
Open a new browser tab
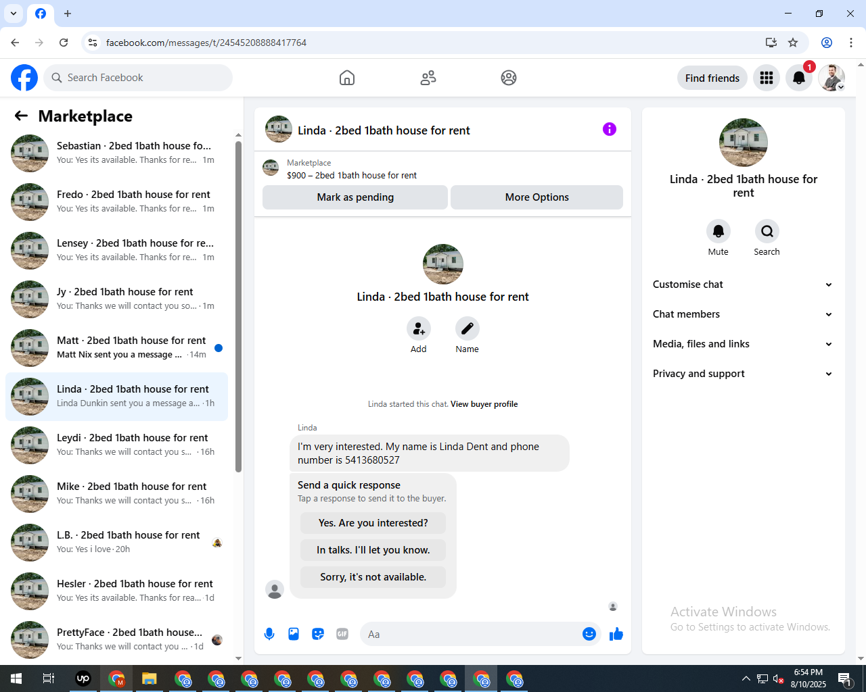pos(68,14)
